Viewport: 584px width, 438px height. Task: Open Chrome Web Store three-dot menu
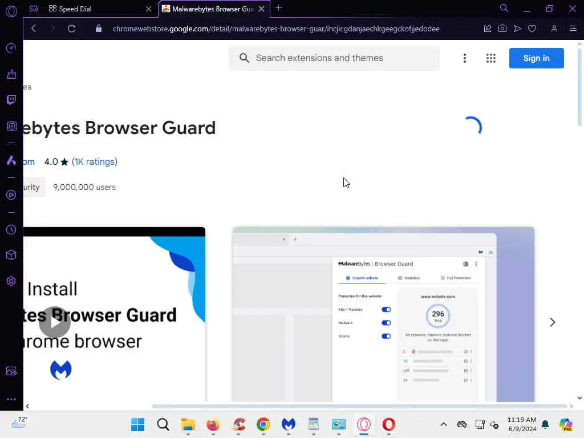point(464,58)
